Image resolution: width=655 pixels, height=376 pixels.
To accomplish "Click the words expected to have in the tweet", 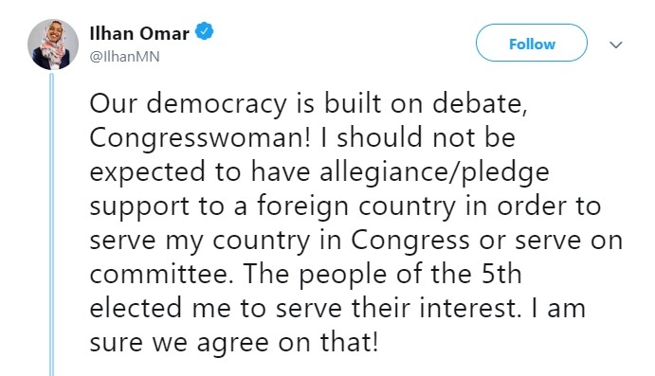I will tap(200, 172).
